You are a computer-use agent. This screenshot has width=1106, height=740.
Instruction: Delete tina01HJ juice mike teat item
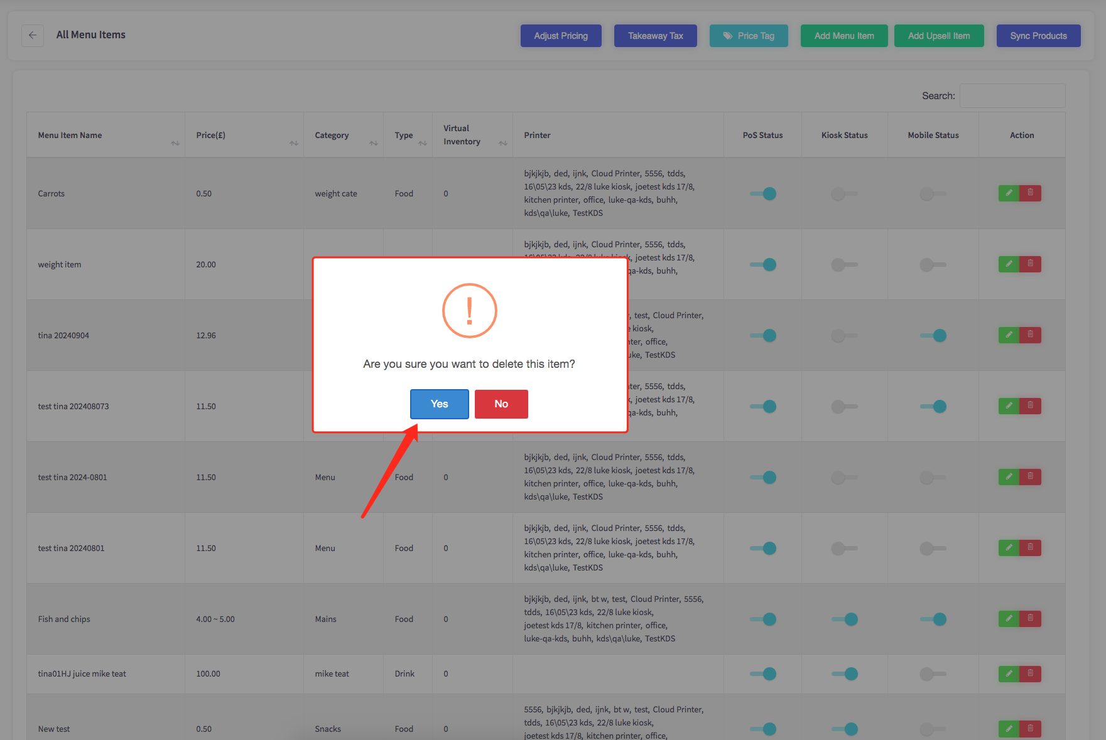(x=1030, y=674)
